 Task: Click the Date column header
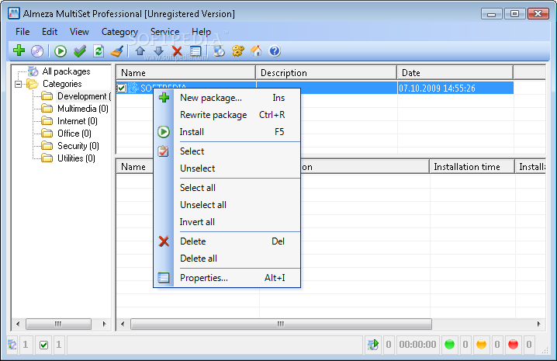coord(455,73)
